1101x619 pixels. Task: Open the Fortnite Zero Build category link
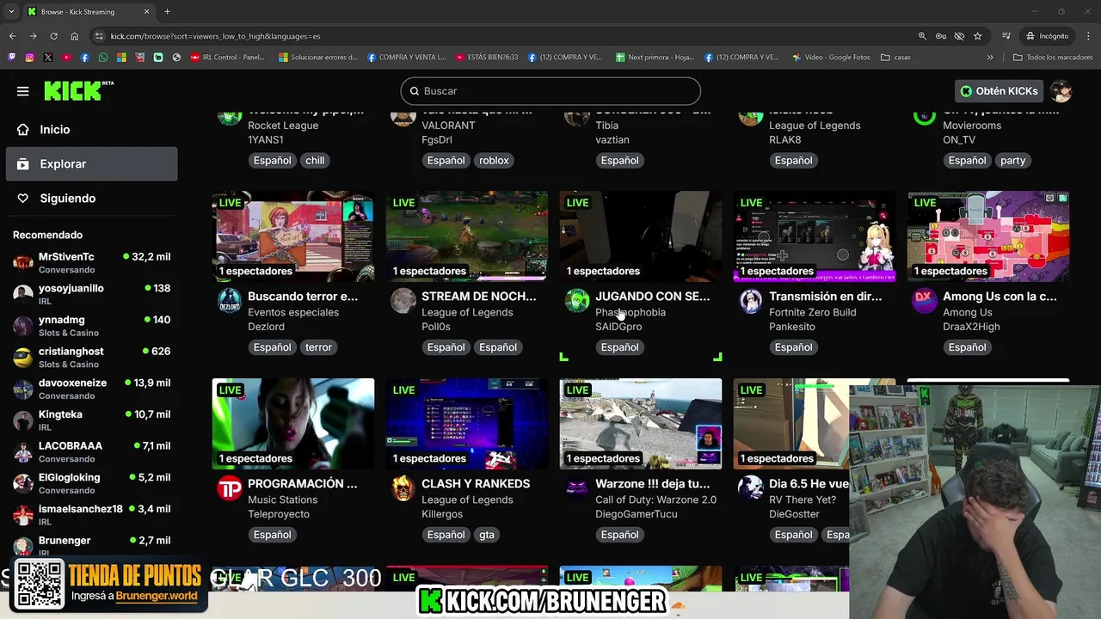tap(812, 312)
